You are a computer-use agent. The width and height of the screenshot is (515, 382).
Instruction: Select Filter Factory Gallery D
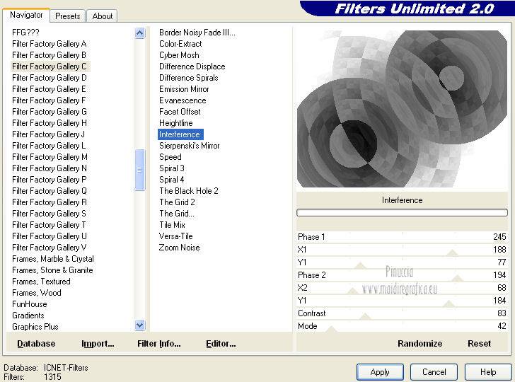tap(50, 78)
